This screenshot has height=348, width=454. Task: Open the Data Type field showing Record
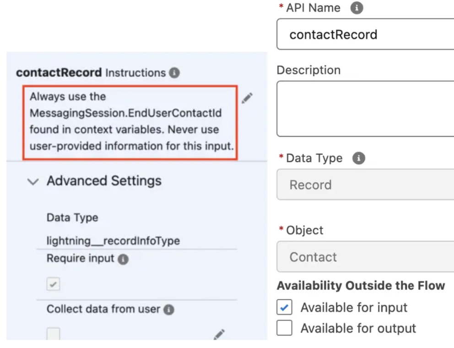point(365,185)
